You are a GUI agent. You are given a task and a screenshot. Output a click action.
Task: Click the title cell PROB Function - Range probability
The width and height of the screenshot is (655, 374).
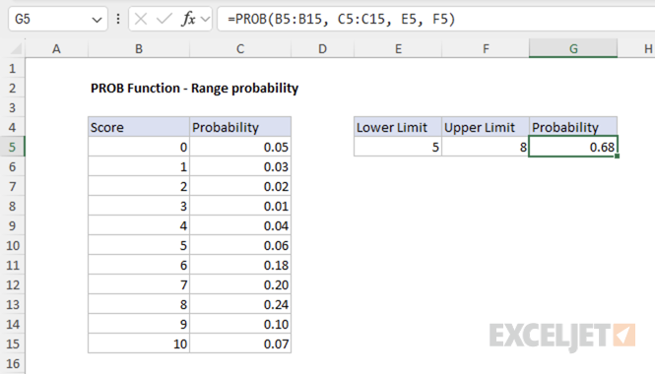(x=194, y=88)
